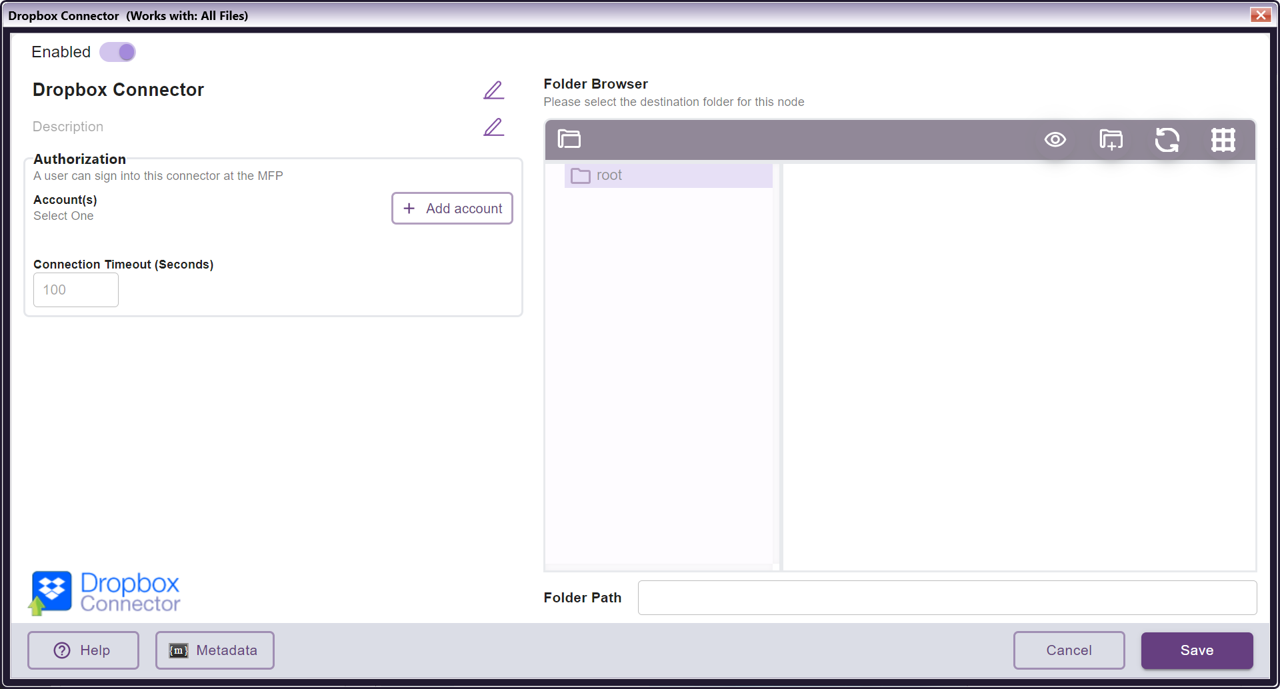Open the Metadata dialog
This screenshot has height=689, width=1280.
point(215,650)
